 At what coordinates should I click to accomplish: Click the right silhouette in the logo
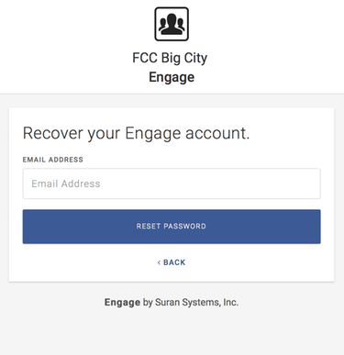tap(181, 26)
